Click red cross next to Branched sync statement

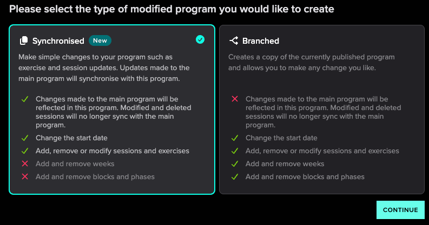click(x=235, y=99)
